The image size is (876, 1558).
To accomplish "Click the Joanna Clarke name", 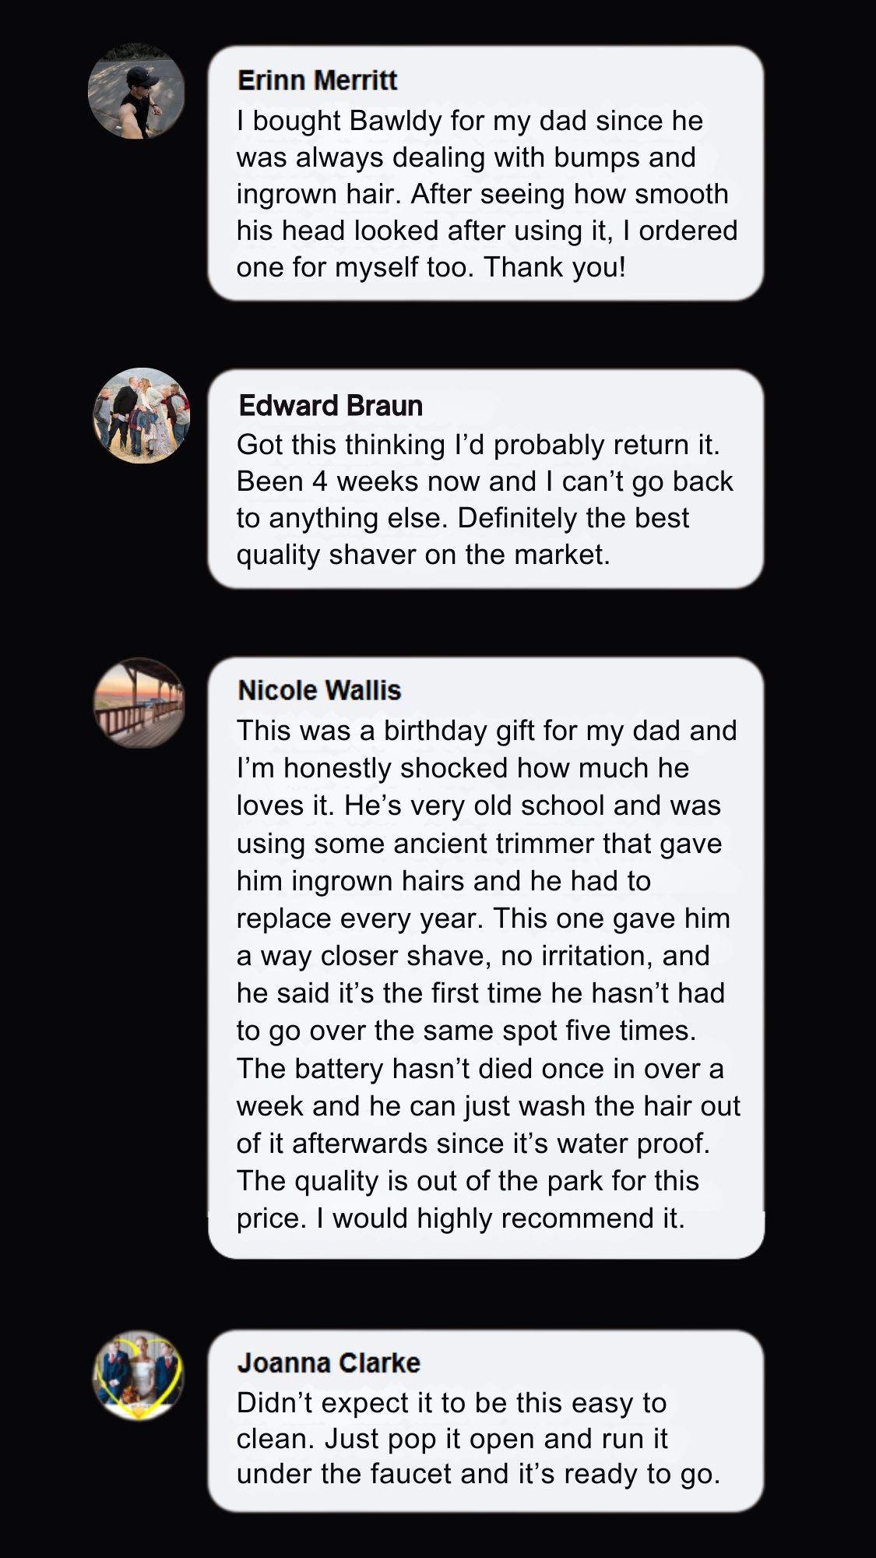I will (x=329, y=1362).
